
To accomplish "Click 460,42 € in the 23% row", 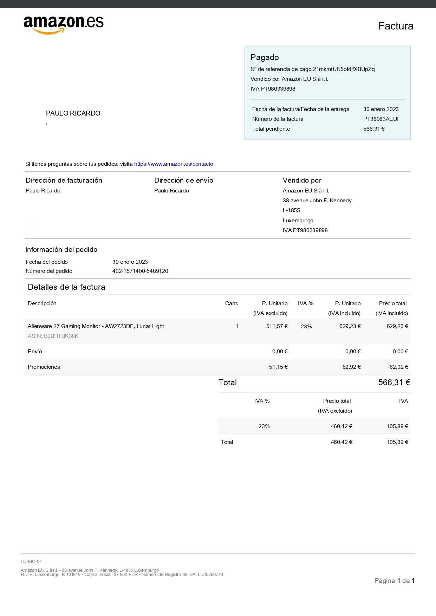I will [341, 426].
